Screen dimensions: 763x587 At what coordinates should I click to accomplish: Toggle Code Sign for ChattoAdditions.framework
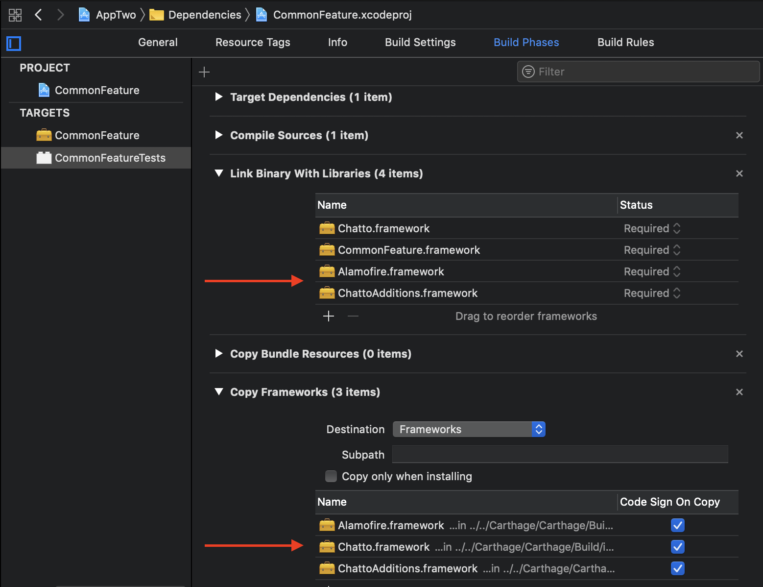678,568
